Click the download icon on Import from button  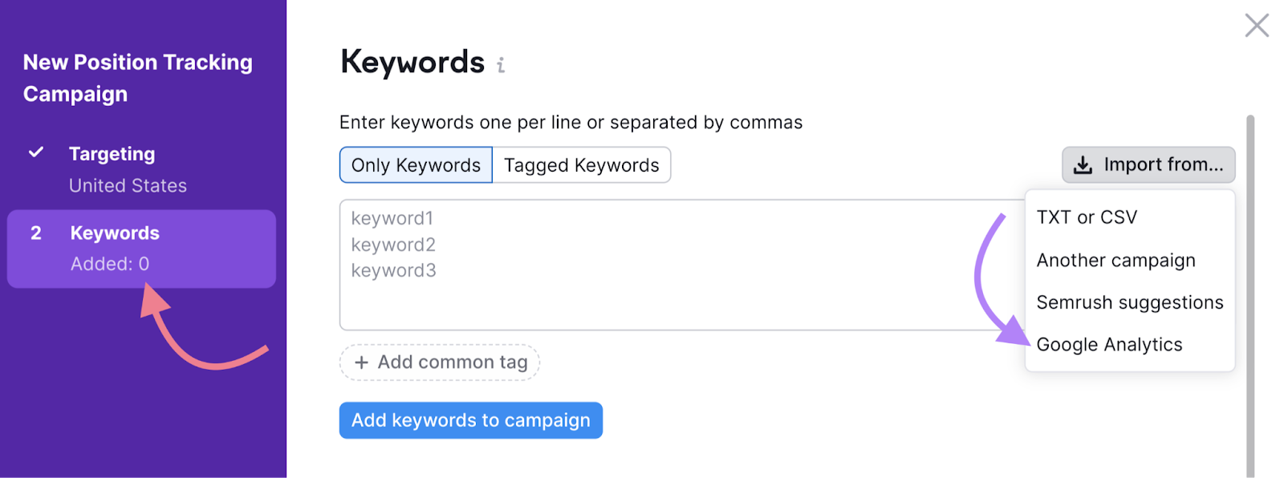(1083, 165)
